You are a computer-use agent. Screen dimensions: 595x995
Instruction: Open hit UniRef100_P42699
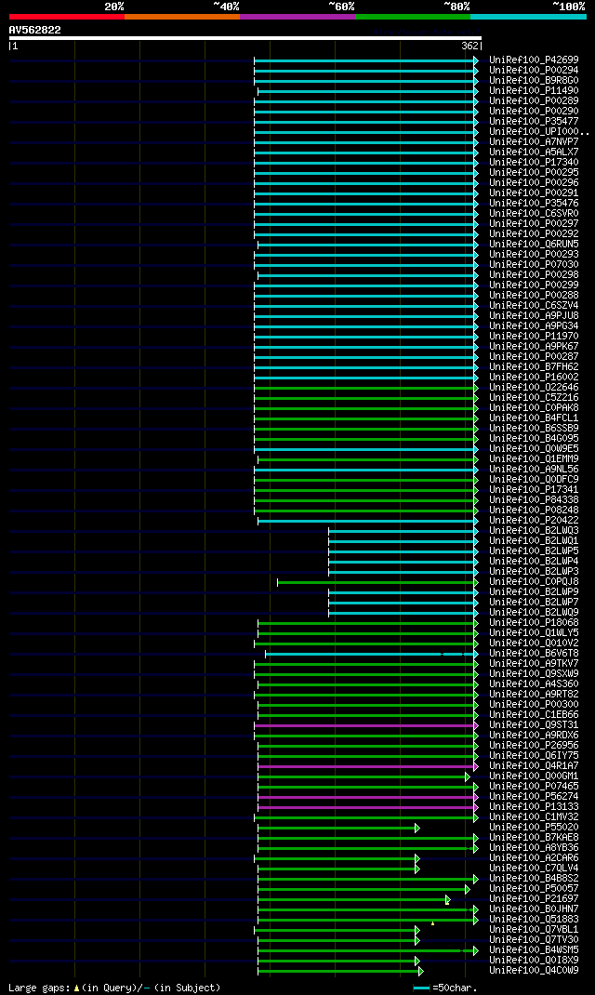[534, 60]
